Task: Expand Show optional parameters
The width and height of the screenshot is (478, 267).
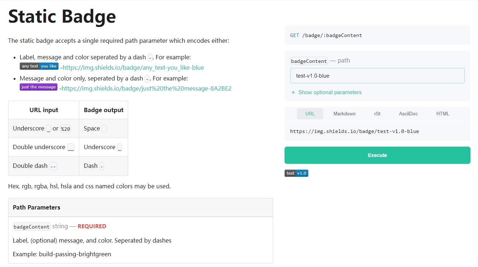Action: [329, 92]
